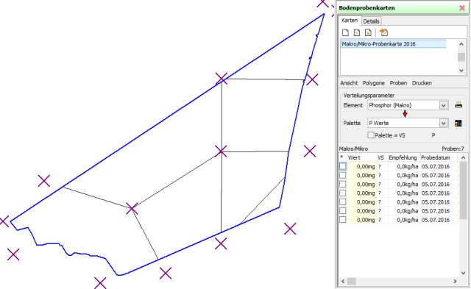Switch to the Karten tab
The height and width of the screenshot is (289, 471).
[x=350, y=21]
